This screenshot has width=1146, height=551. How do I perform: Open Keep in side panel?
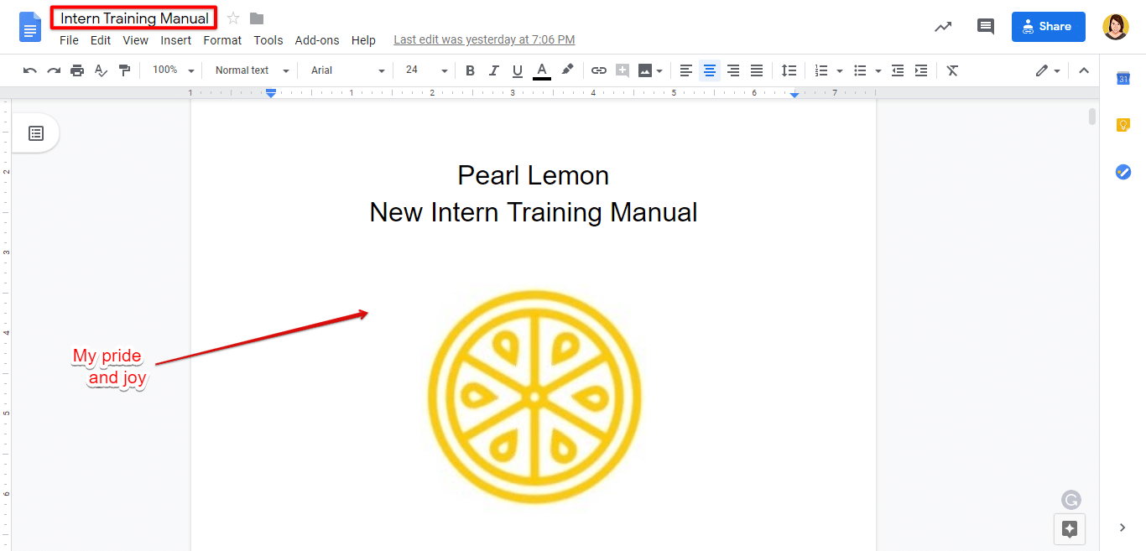[x=1123, y=125]
